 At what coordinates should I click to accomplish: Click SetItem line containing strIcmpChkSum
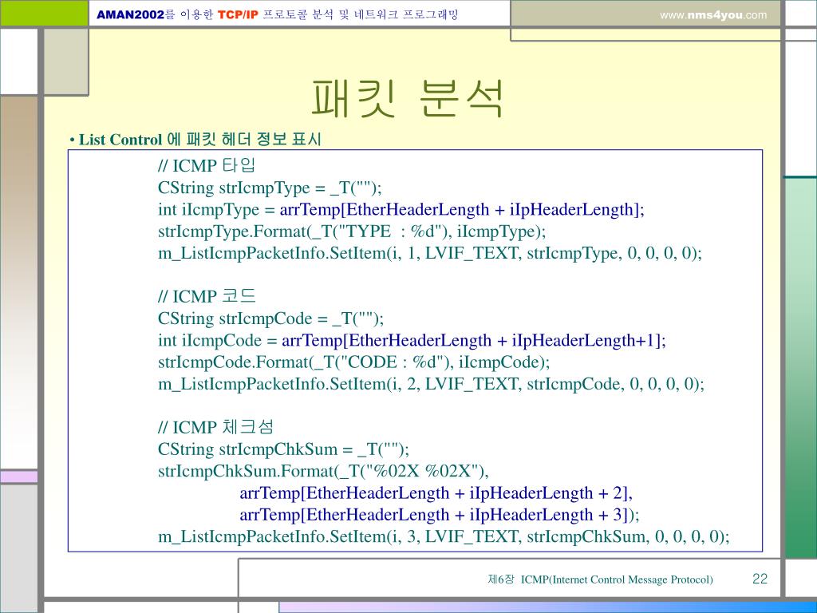[x=444, y=537]
